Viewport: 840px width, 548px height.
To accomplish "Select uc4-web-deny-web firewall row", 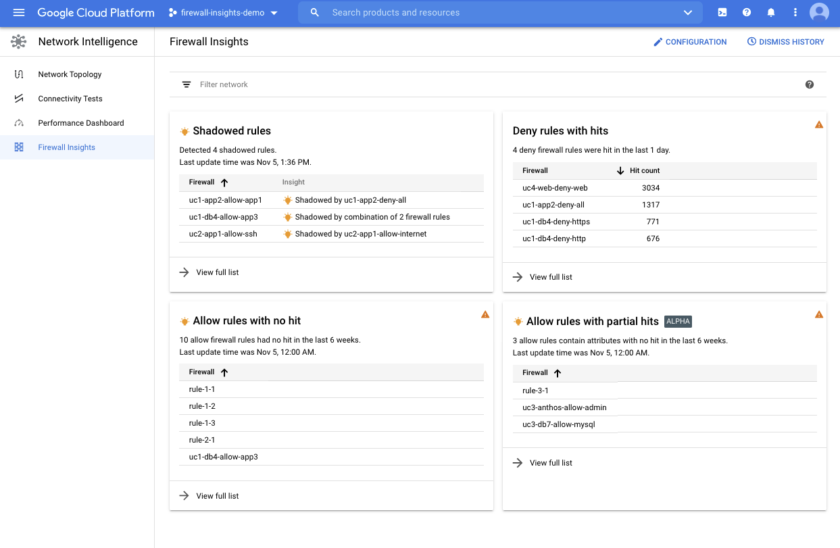I will point(665,188).
